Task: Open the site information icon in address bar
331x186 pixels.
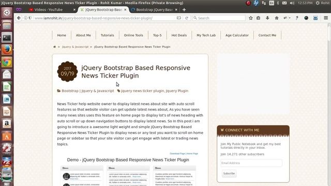Action: [x=25, y=18]
